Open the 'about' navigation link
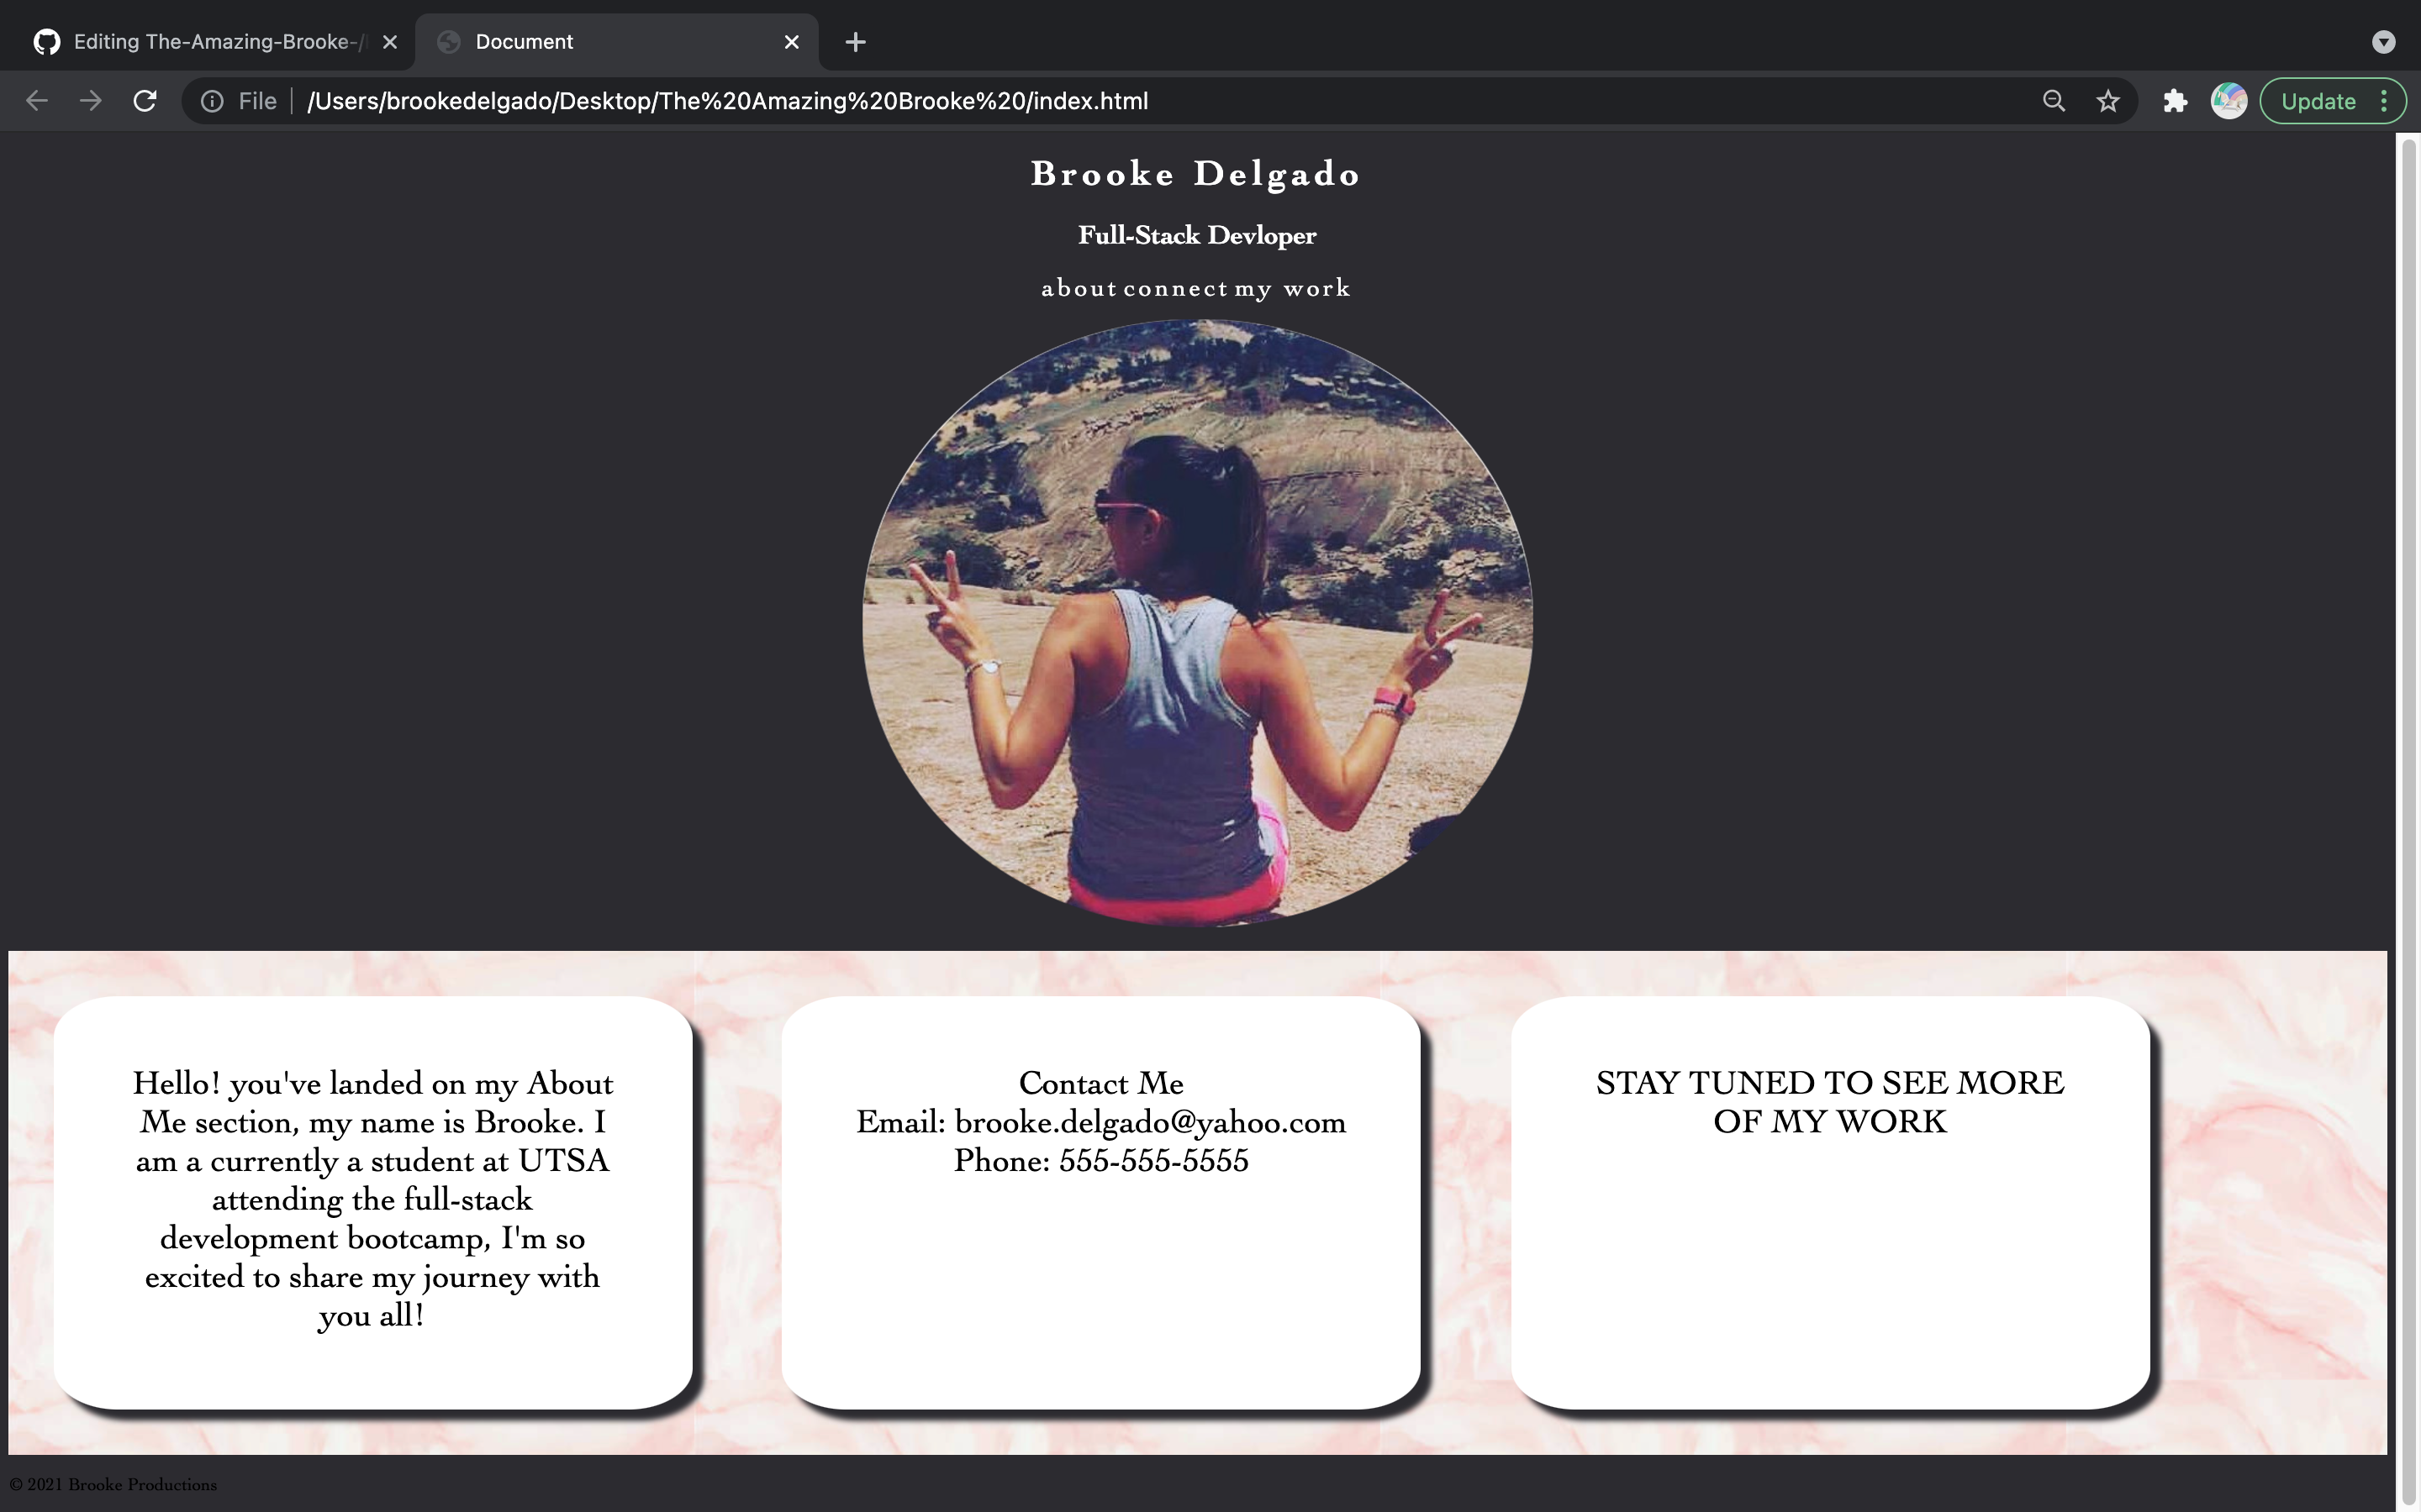This screenshot has height=1512, width=2421. 1078,288
